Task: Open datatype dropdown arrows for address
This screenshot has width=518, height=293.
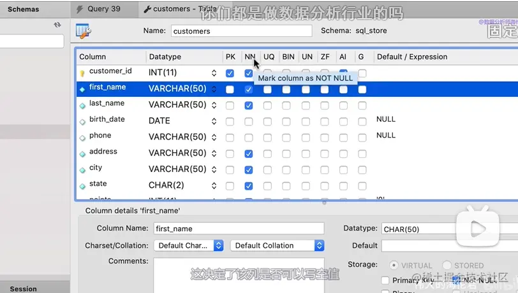Action: (214, 154)
